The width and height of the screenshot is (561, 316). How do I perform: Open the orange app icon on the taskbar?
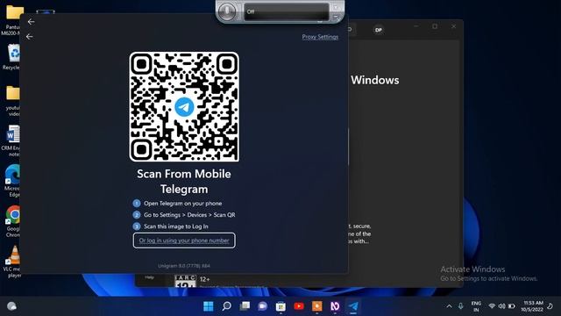pyautogui.click(x=317, y=306)
